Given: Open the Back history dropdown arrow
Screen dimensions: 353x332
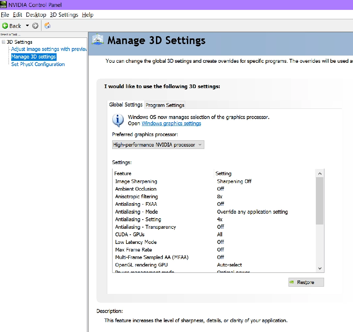Looking at the screenshot, I should click(27, 26).
